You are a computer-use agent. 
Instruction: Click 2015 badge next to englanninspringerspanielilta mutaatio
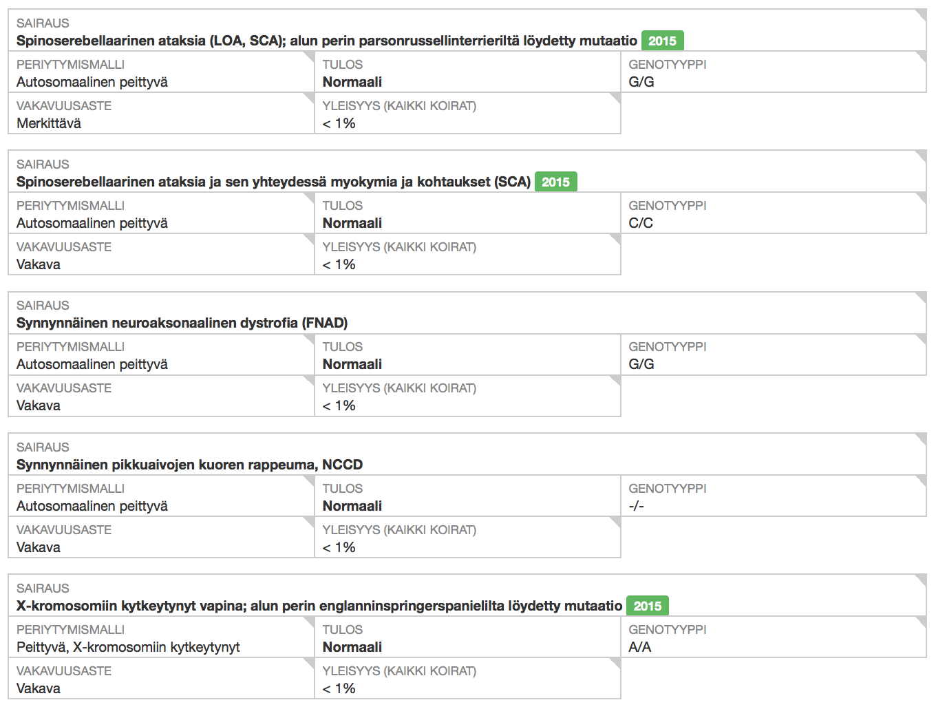(x=647, y=606)
